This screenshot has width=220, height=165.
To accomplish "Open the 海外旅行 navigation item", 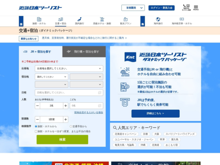I will pos(158,21).
